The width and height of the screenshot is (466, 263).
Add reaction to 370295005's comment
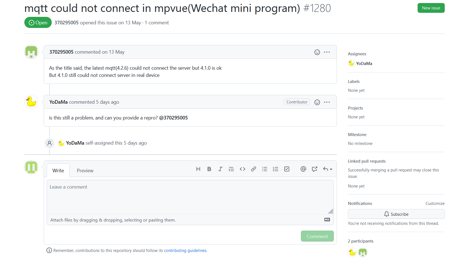[x=317, y=52]
